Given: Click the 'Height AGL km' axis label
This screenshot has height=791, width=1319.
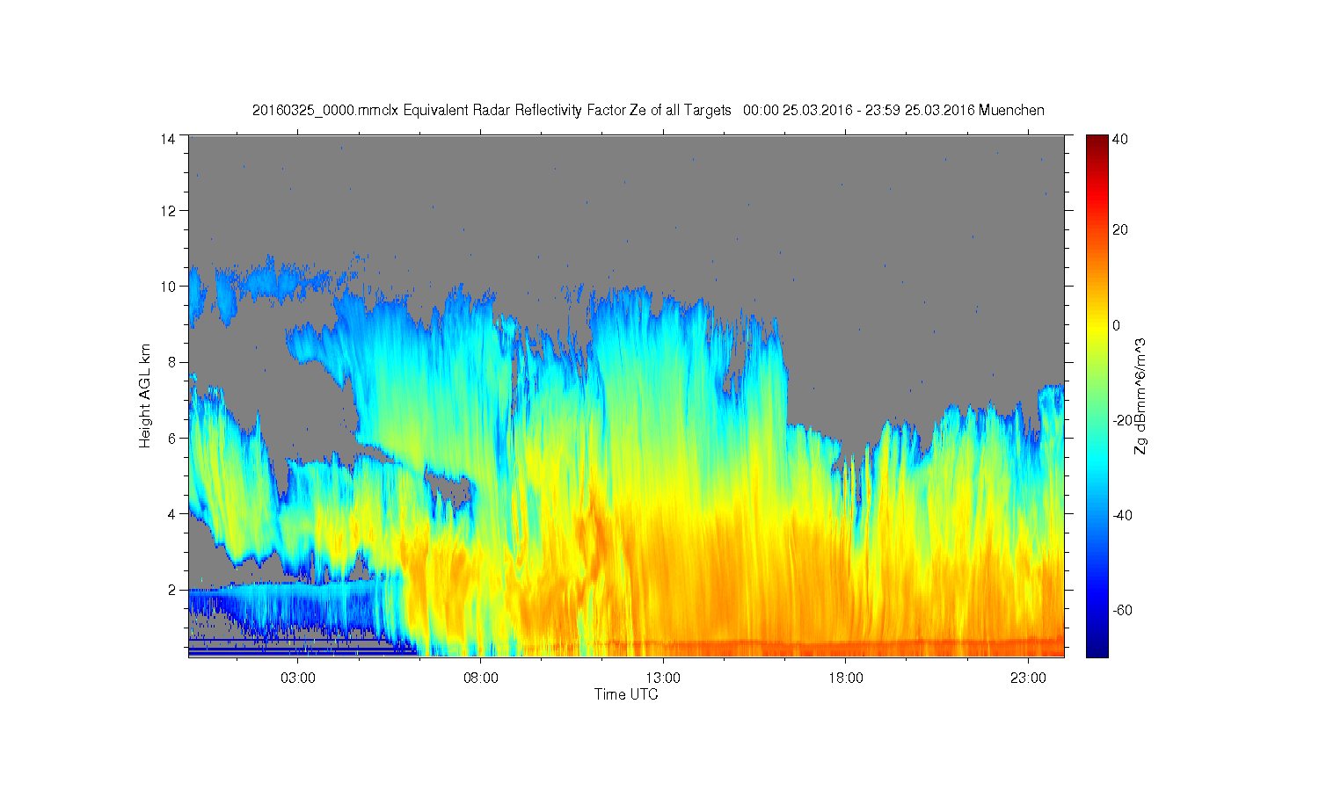Looking at the screenshot, I should point(145,395).
